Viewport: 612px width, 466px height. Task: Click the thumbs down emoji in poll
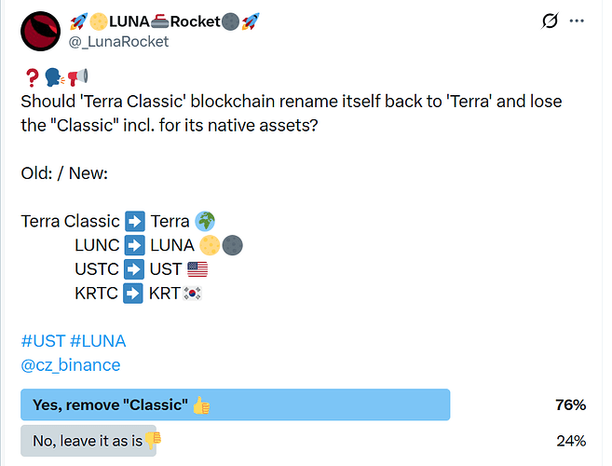[x=152, y=440]
